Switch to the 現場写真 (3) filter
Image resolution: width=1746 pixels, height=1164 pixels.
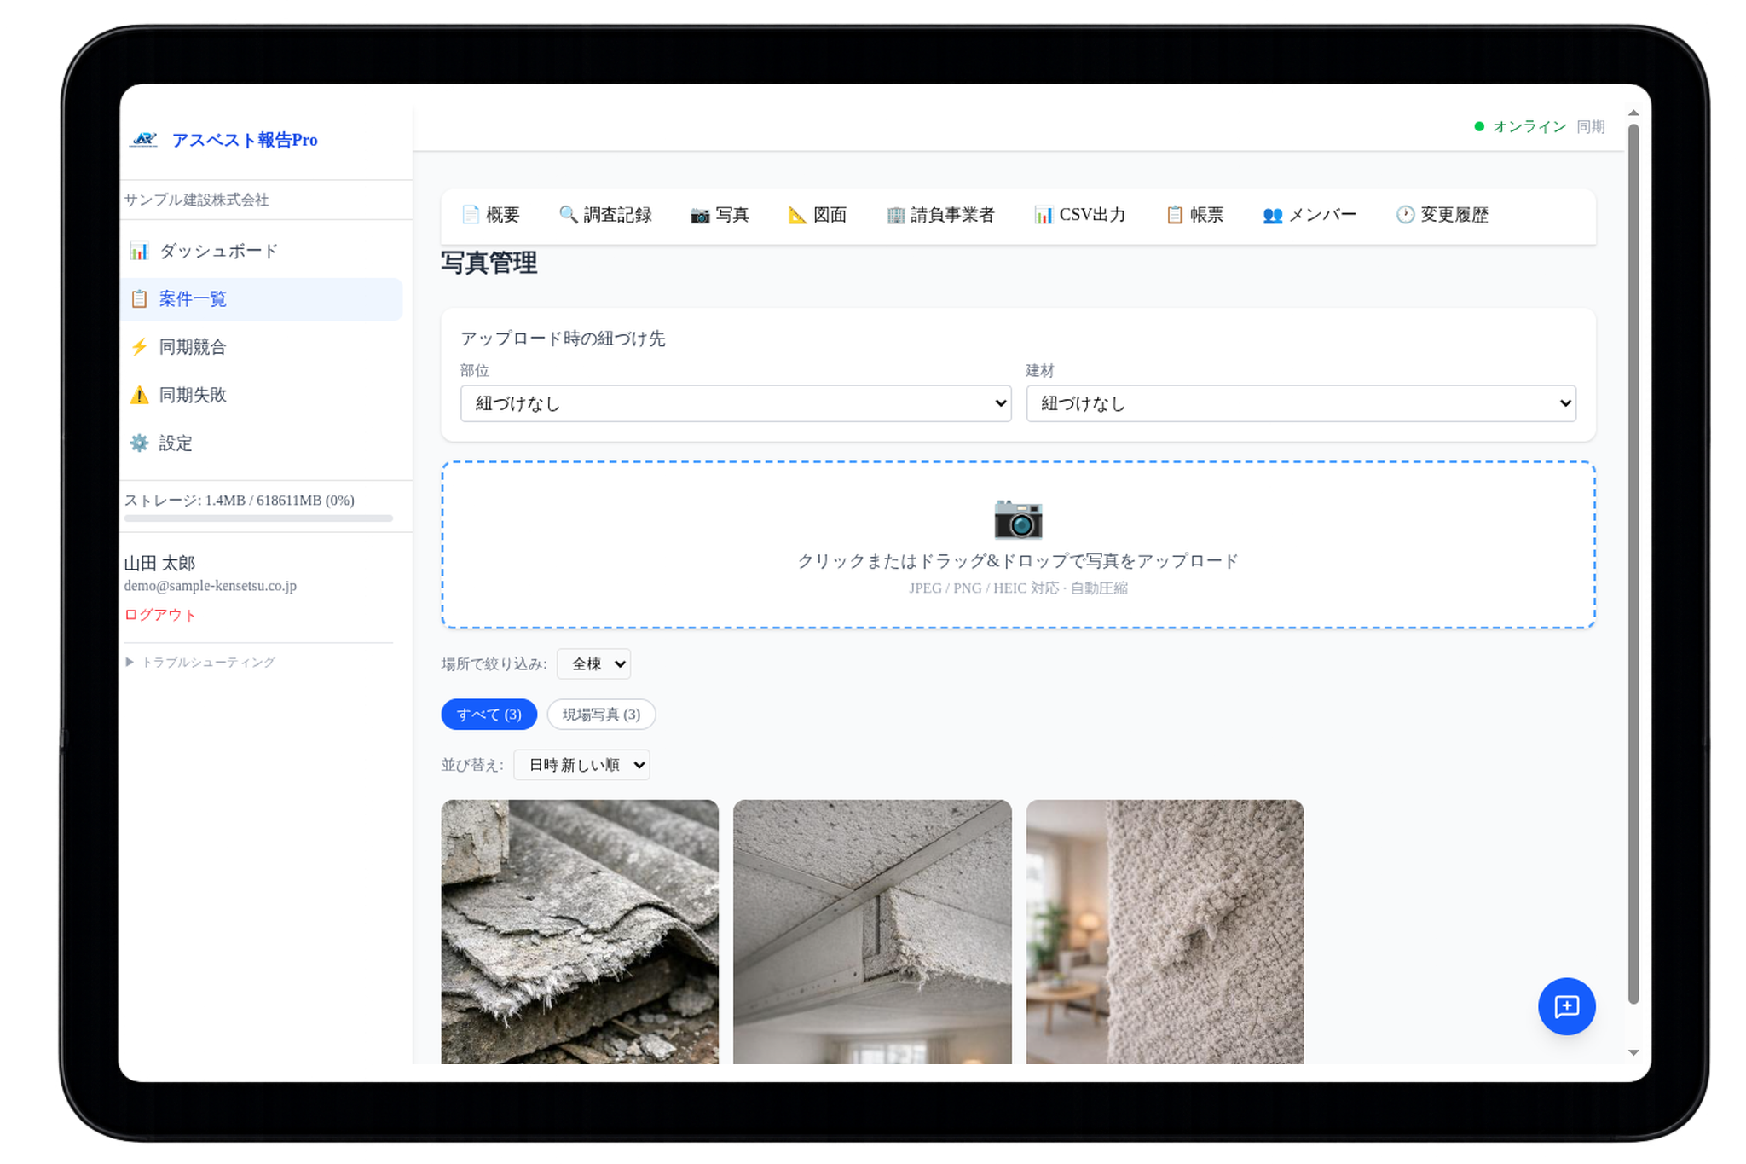click(x=601, y=715)
